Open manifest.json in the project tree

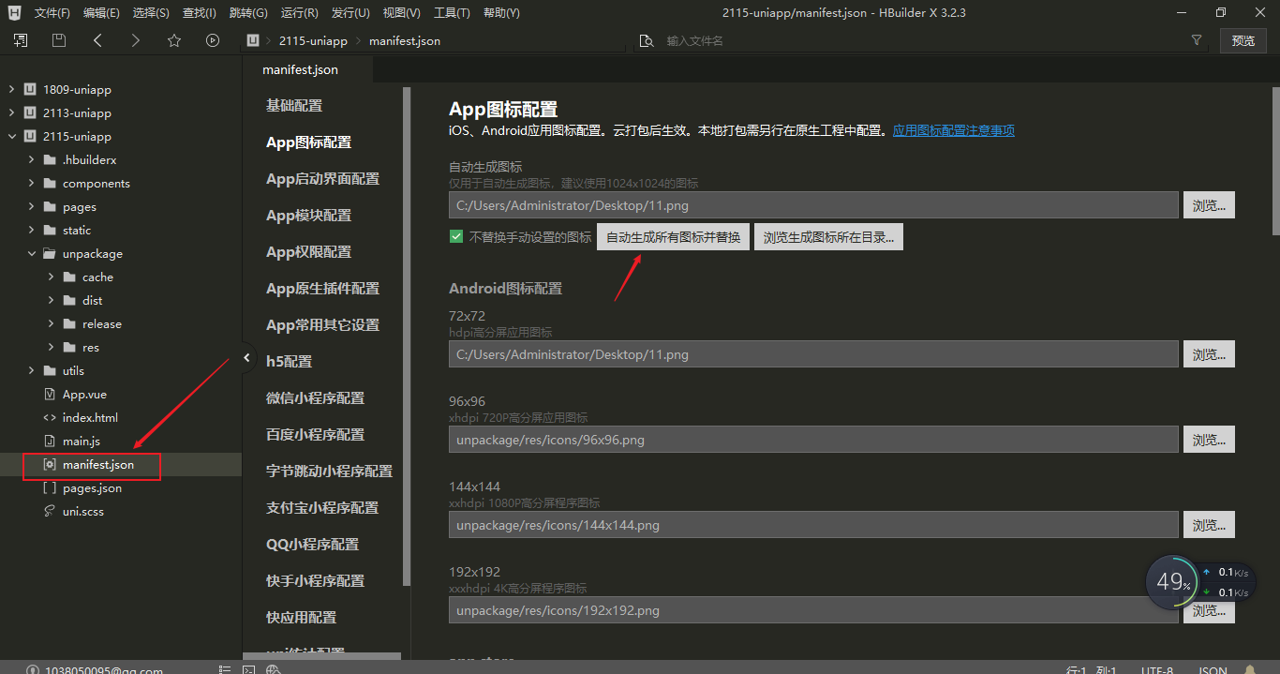tap(98, 465)
